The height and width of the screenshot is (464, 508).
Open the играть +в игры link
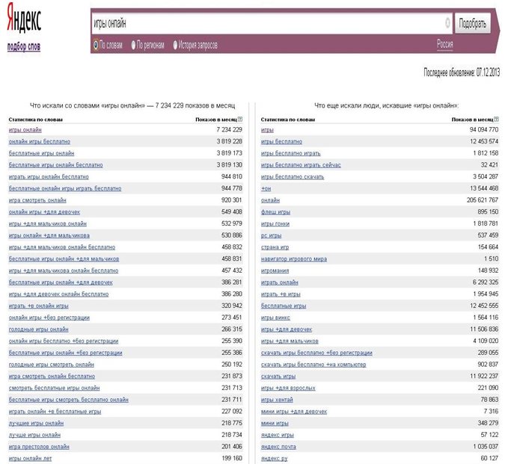281,294
